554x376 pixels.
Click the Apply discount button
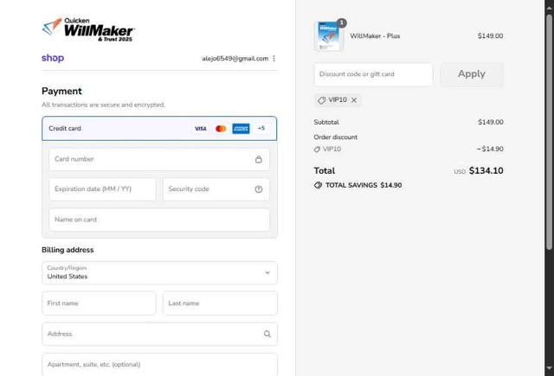tap(472, 74)
